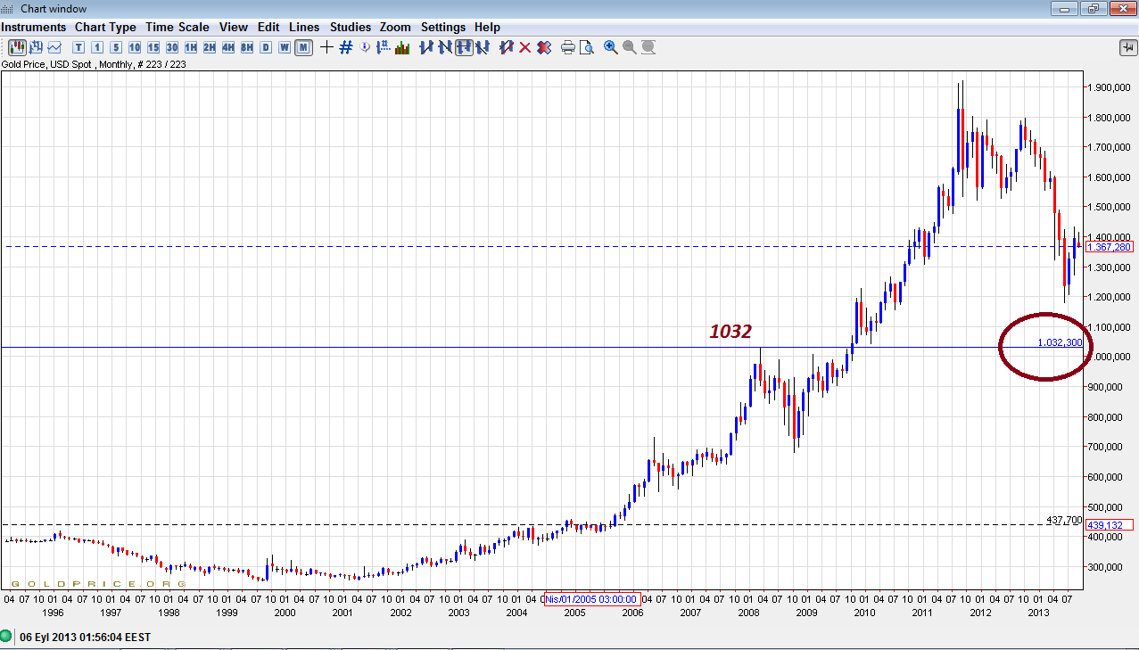Set time scale to Weekly (W)
1139x650 pixels.
(285, 47)
